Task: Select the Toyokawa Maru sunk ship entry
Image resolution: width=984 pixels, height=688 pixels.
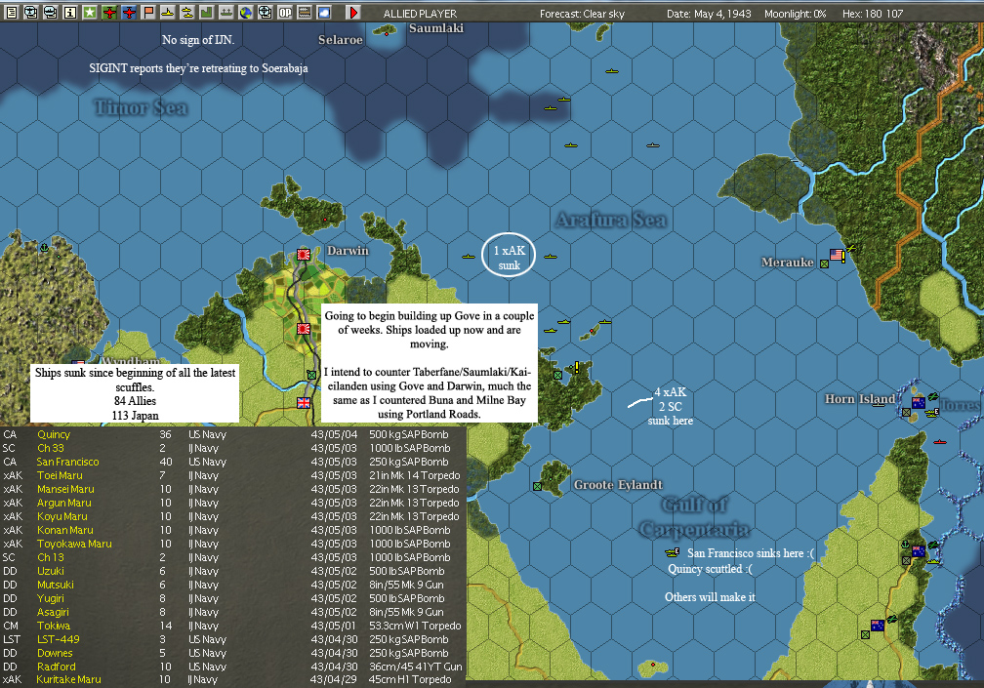Action: coord(232,544)
